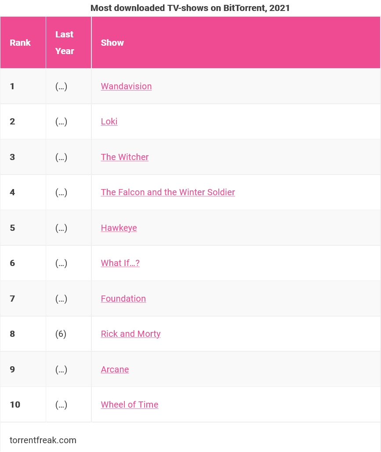
Task: Click the table title about BitTorrent 2021
Action: tap(190, 8)
